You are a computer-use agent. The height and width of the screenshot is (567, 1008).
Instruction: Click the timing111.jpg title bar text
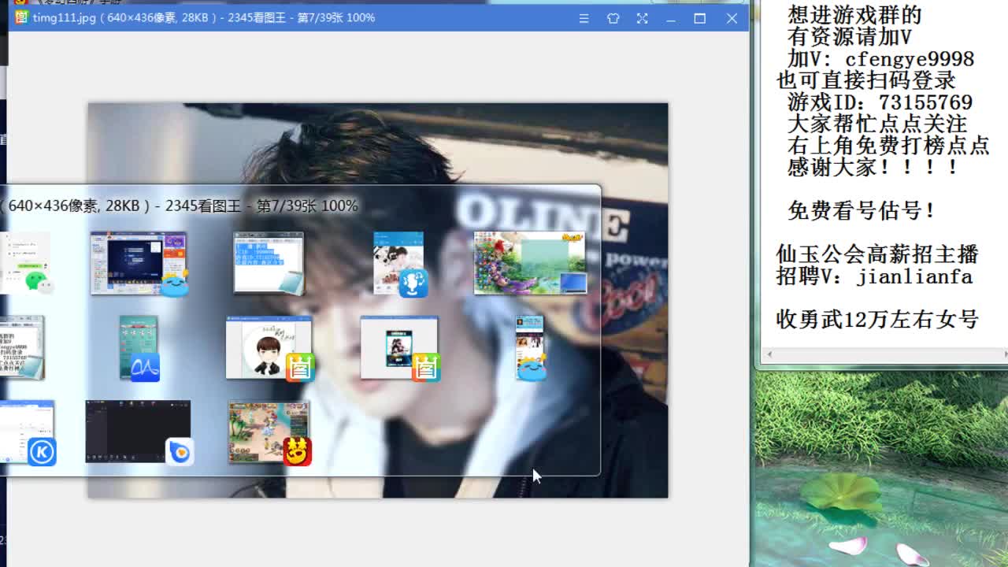click(x=204, y=17)
